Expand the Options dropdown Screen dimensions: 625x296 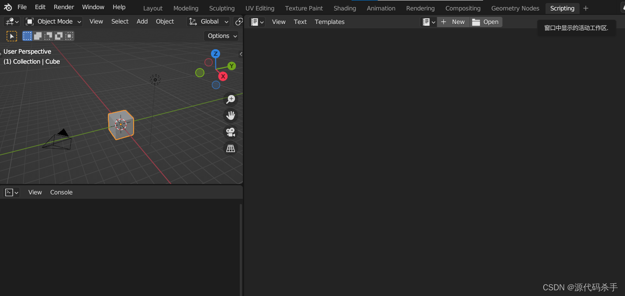222,36
